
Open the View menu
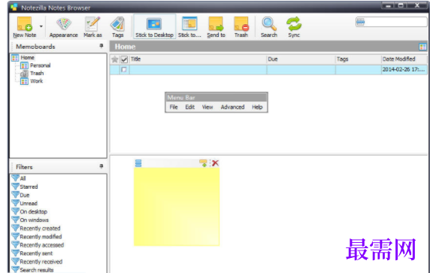[x=207, y=107]
